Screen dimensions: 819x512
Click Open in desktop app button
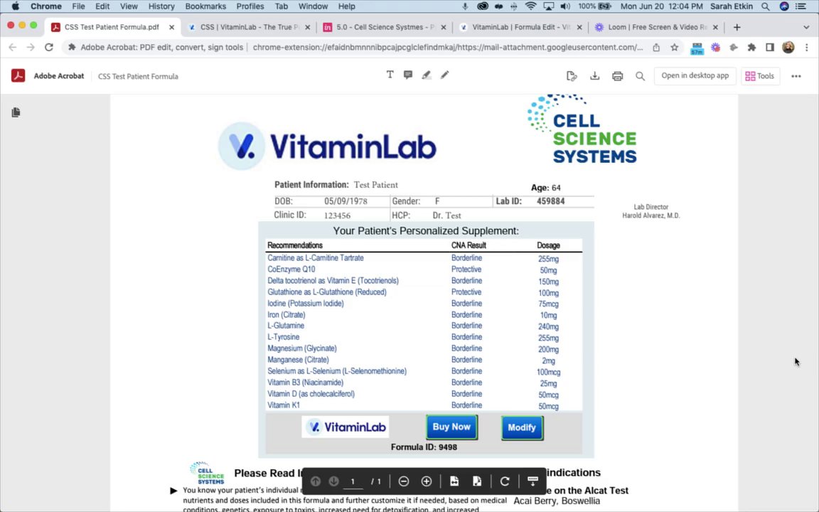[x=695, y=76]
